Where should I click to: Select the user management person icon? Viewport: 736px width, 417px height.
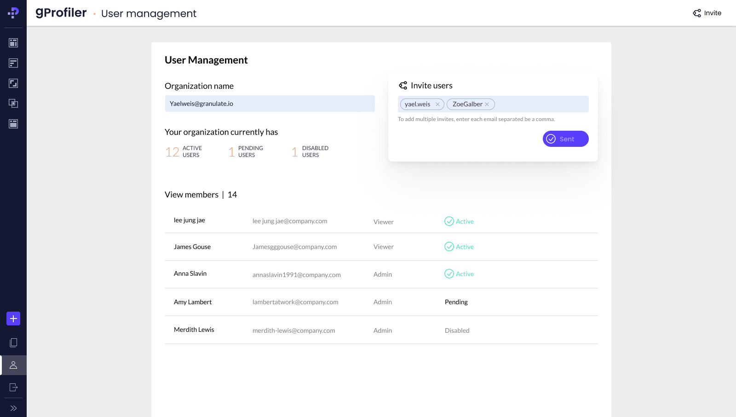coord(13,365)
